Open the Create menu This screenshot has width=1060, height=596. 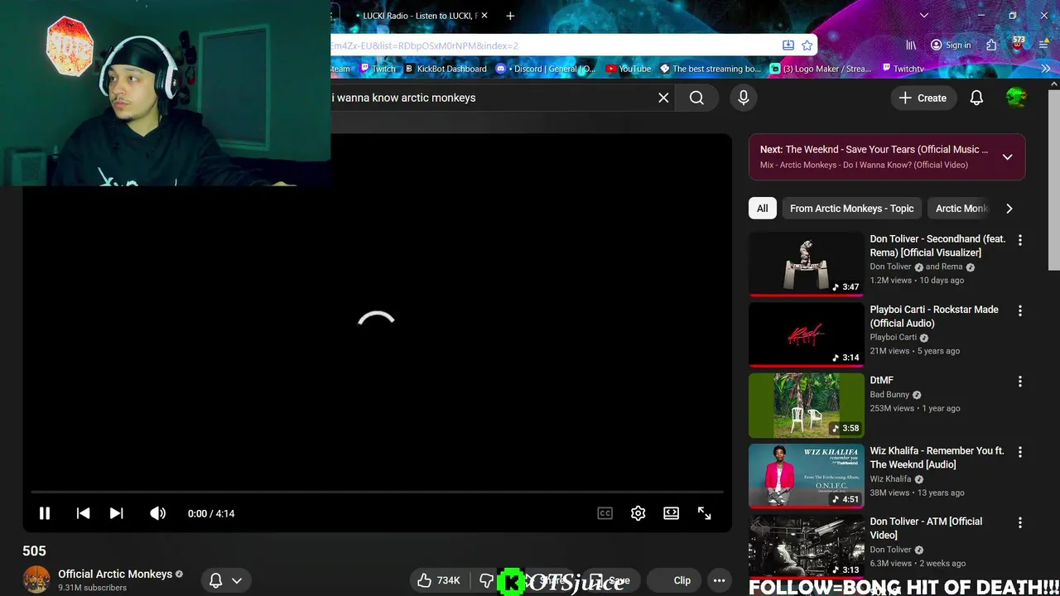point(923,98)
